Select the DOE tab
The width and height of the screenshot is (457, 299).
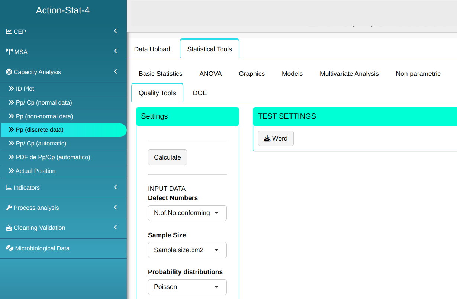[200, 93]
